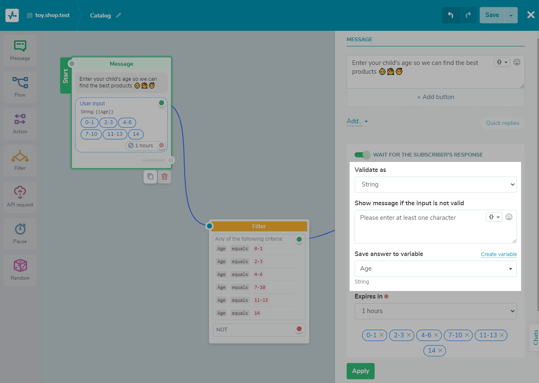The image size is (539, 383).
Task: Select the Pause block tool
Action: click(x=20, y=233)
